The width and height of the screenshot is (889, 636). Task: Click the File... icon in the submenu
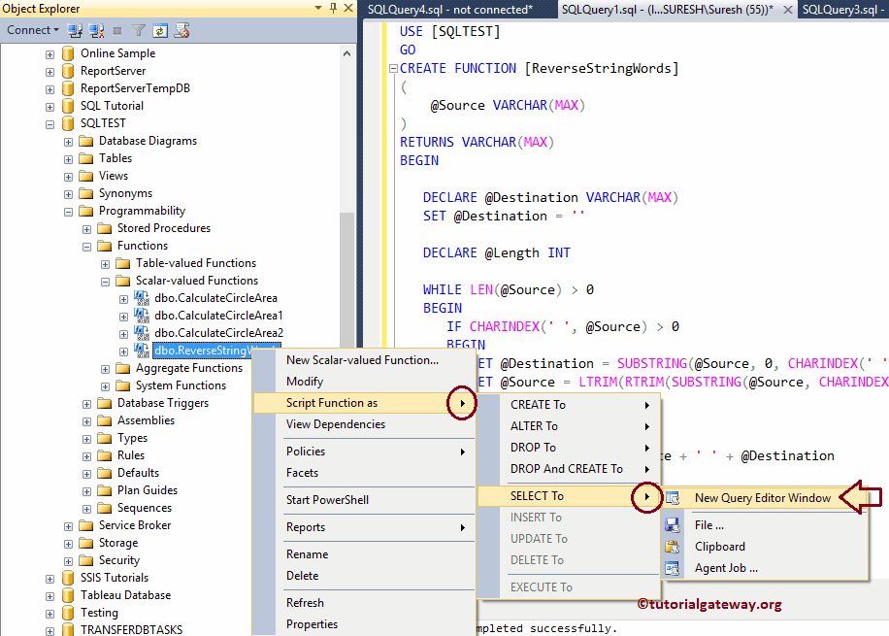(x=675, y=524)
